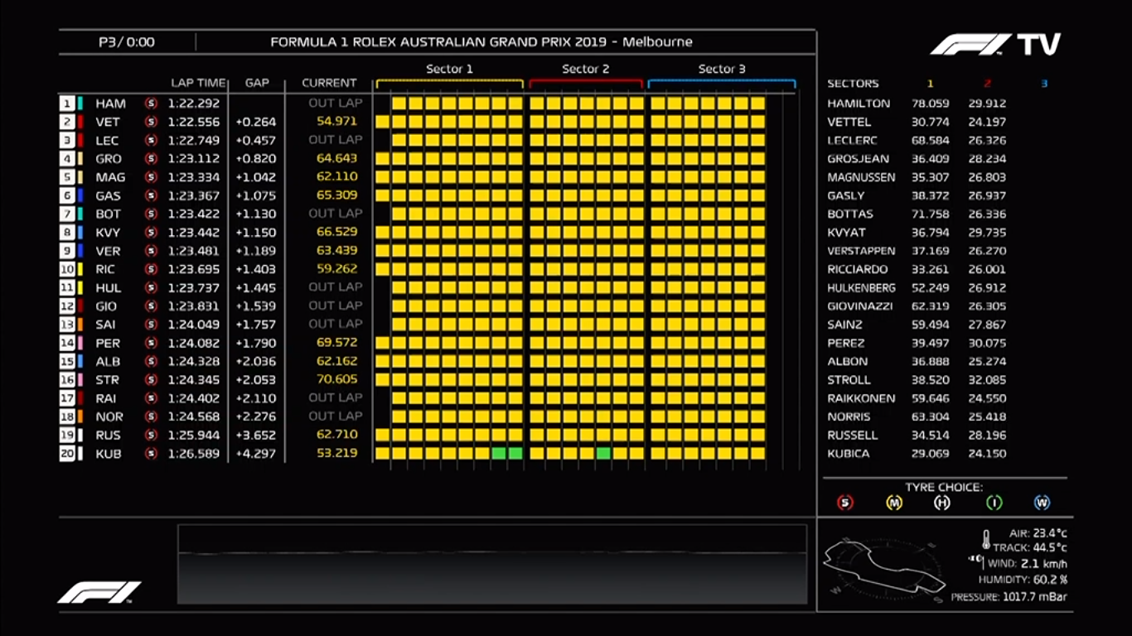Screen dimensions: 1132x636
Task: Click Hamilton's lap time 1:22.292
Action: [194, 104]
